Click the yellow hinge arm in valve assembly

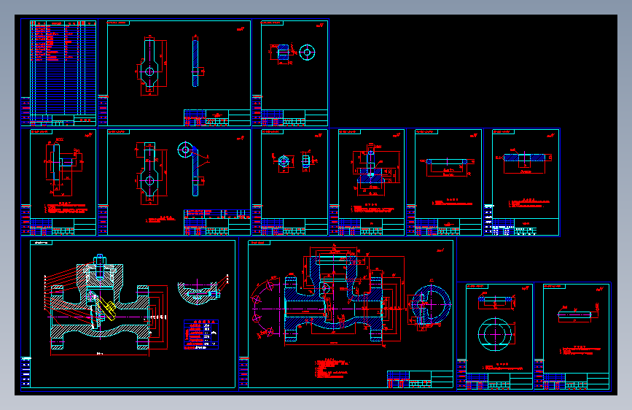(108, 309)
